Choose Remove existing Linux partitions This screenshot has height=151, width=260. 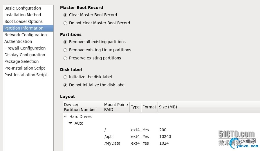coord(65,50)
